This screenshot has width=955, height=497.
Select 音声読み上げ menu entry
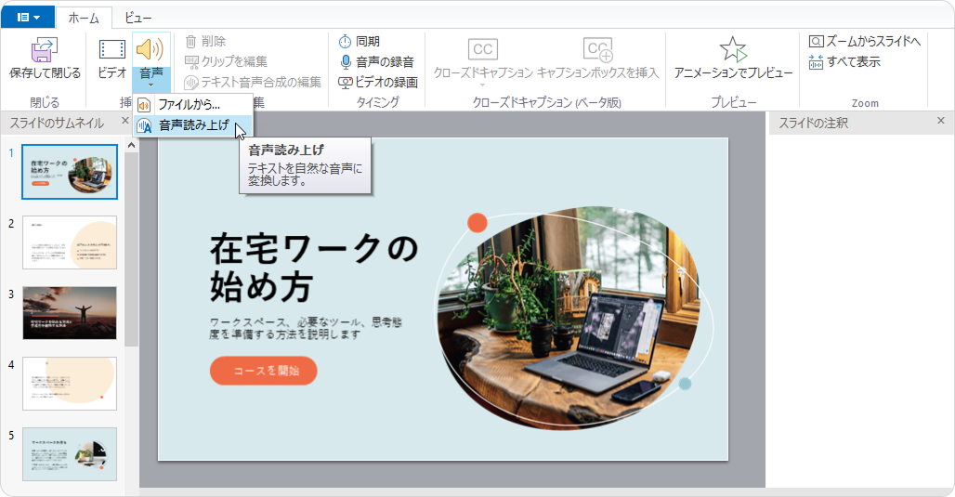tap(192, 124)
